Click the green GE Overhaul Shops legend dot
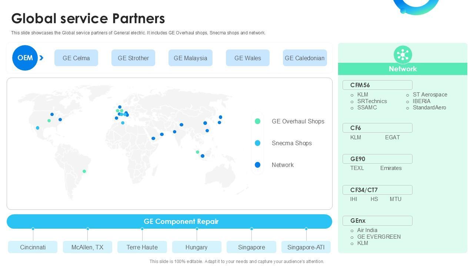Viewport: 474px width, 266px height. coord(257,121)
